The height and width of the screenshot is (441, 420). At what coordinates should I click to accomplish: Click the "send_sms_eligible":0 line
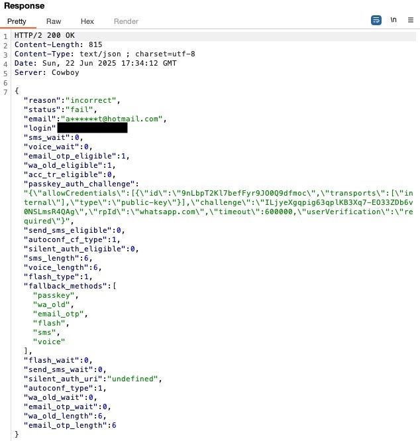pyautogui.click(x=74, y=230)
